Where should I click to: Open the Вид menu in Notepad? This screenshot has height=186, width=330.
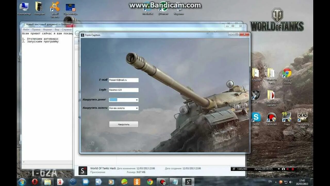click(57, 30)
